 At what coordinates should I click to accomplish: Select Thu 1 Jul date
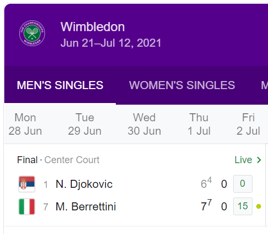coord(199,124)
